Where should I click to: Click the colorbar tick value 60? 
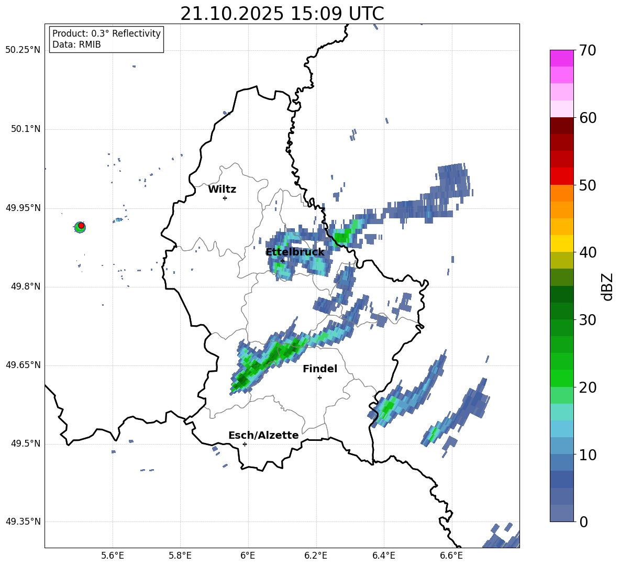click(588, 118)
